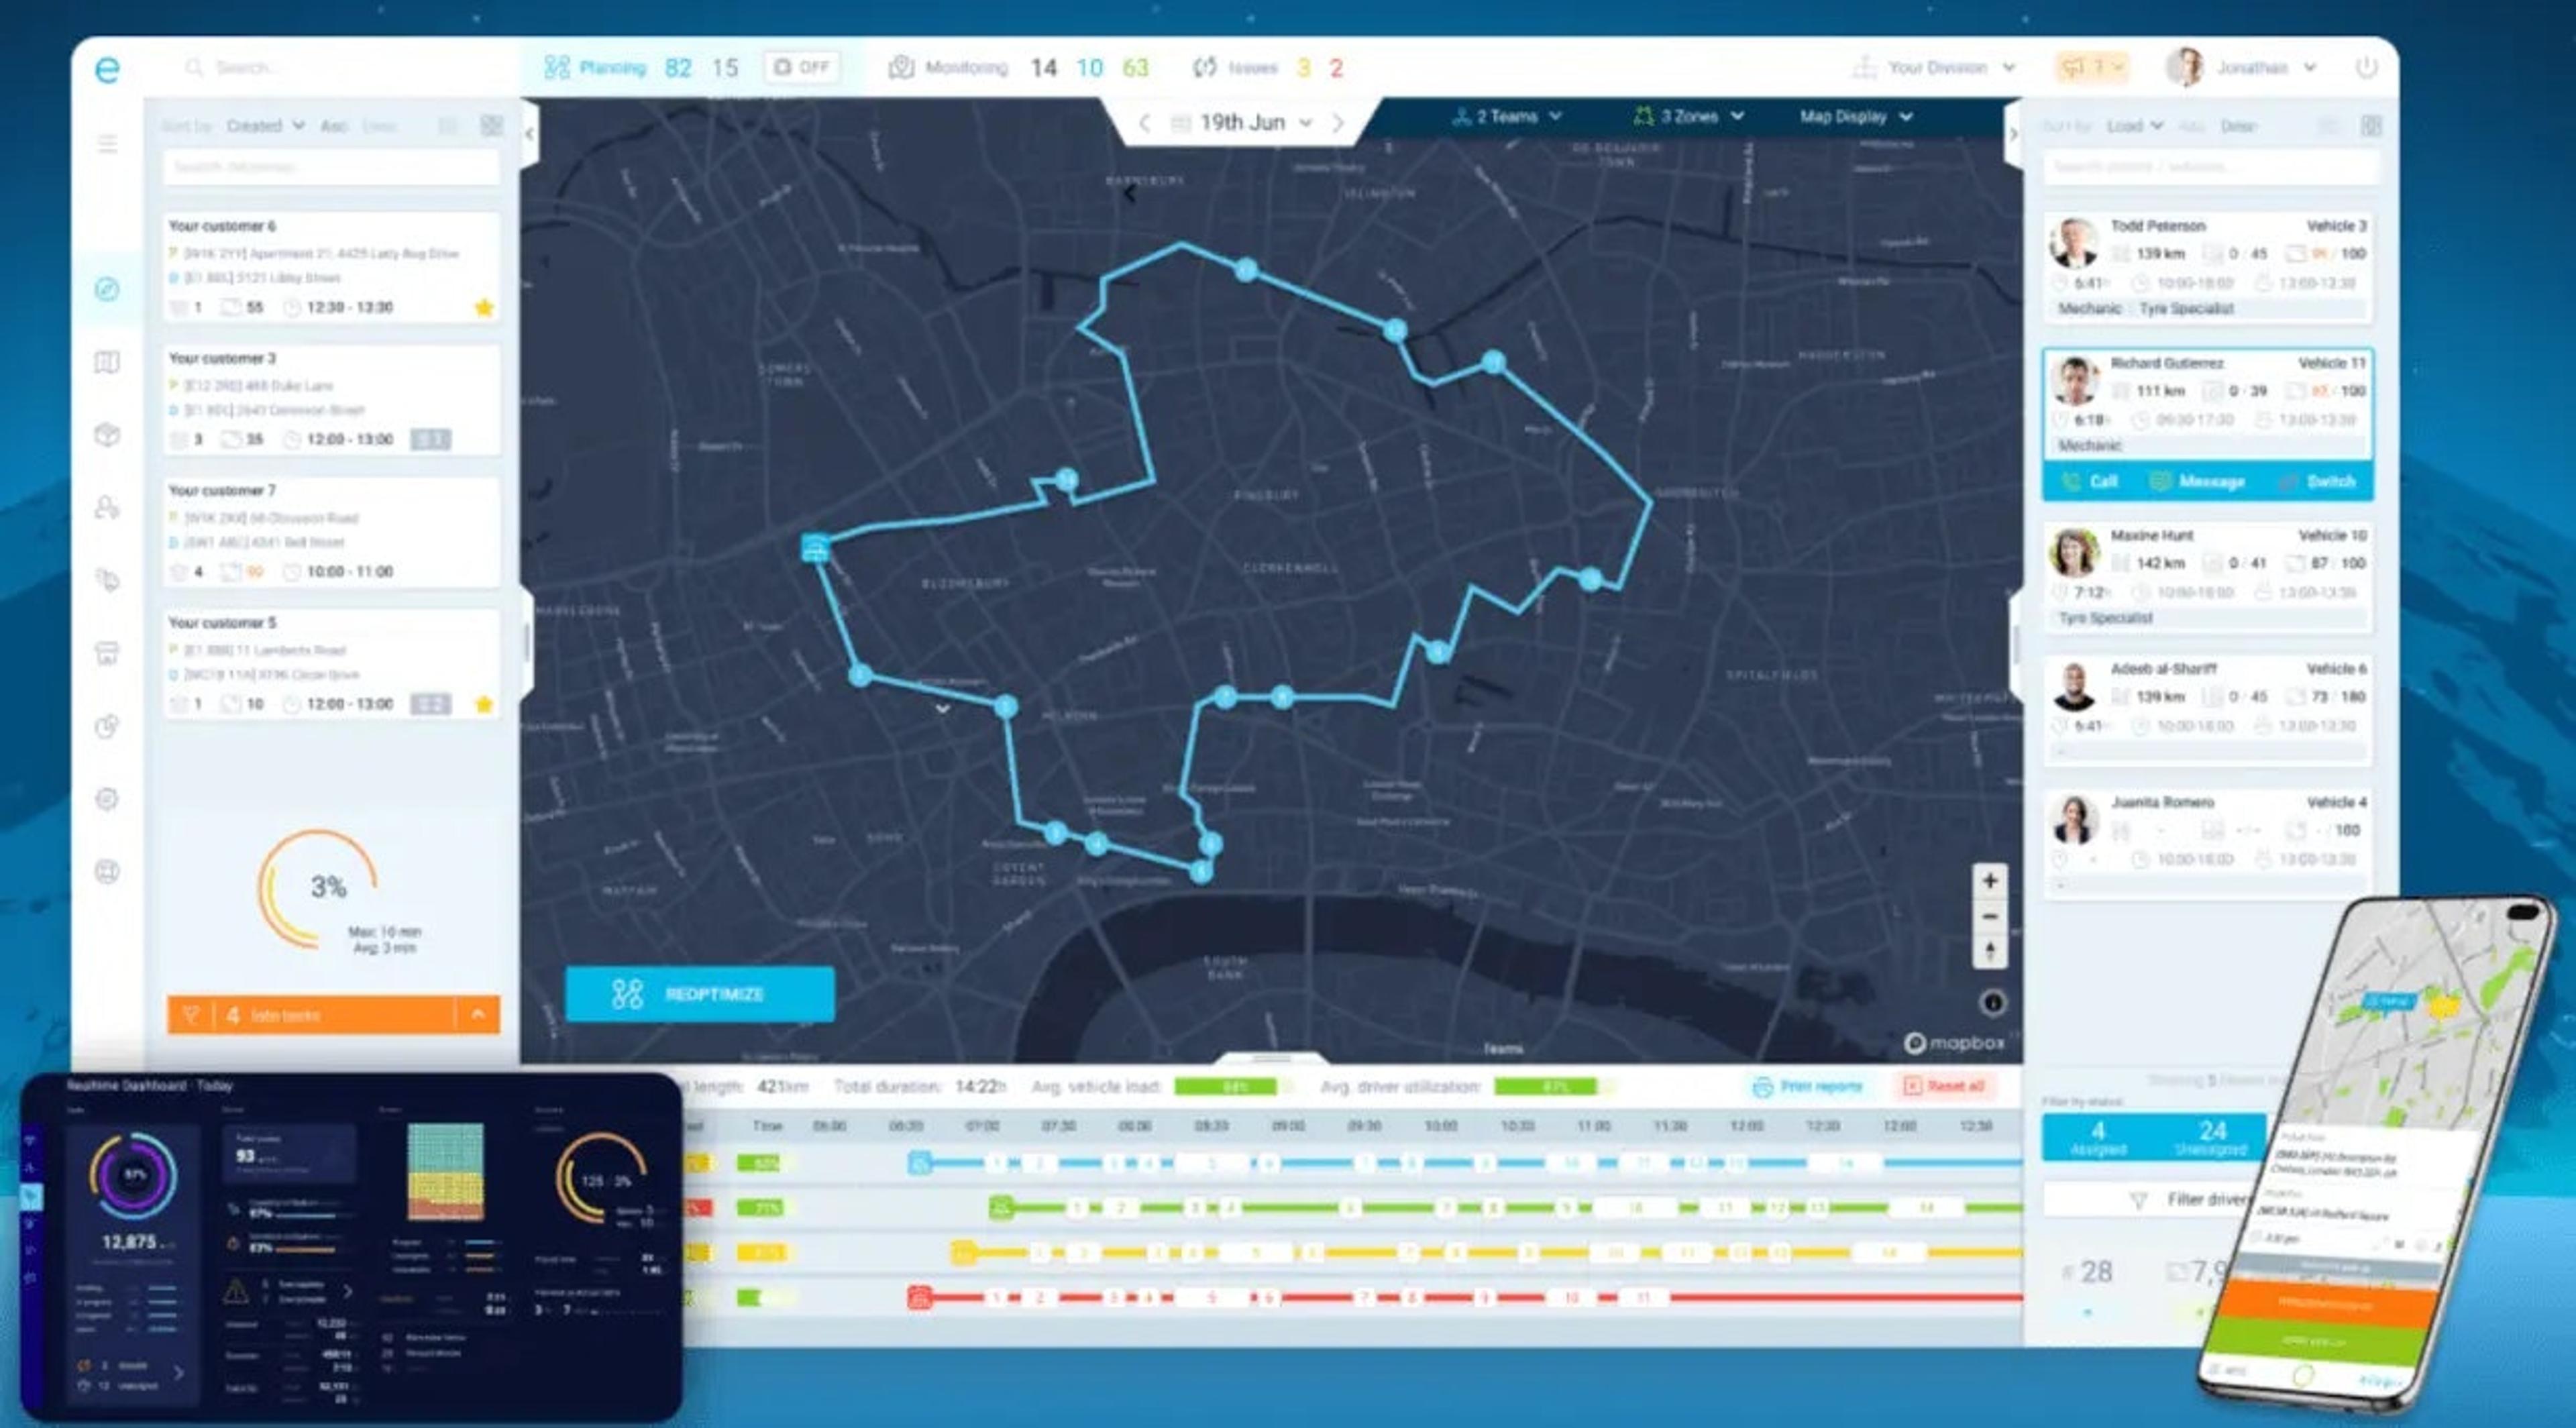The width and height of the screenshot is (2576, 1428).
Task: Select the 4 Assigned status filter
Action: [2098, 1137]
